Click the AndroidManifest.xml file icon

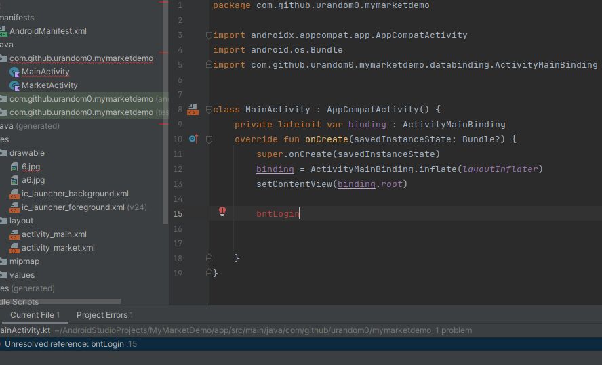click(3, 31)
